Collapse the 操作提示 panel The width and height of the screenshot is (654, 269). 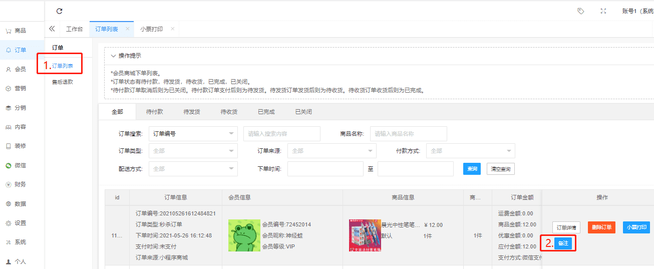(114, 56)
